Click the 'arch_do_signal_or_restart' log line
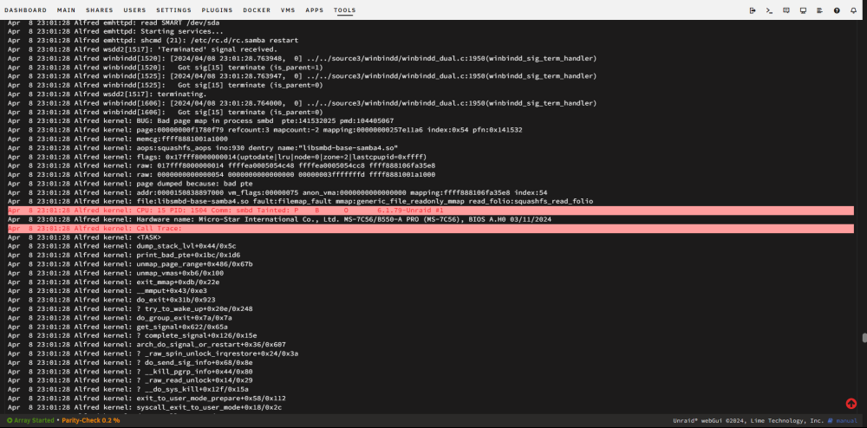 pyautogui.click(x=147, y=345)
